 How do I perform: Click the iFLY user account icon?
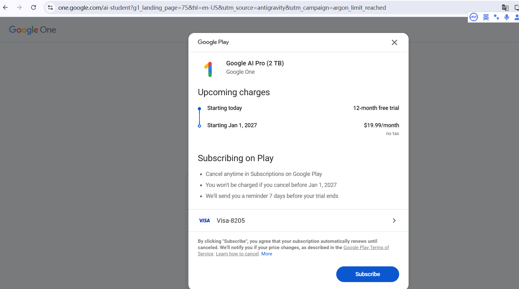(516, 17)
